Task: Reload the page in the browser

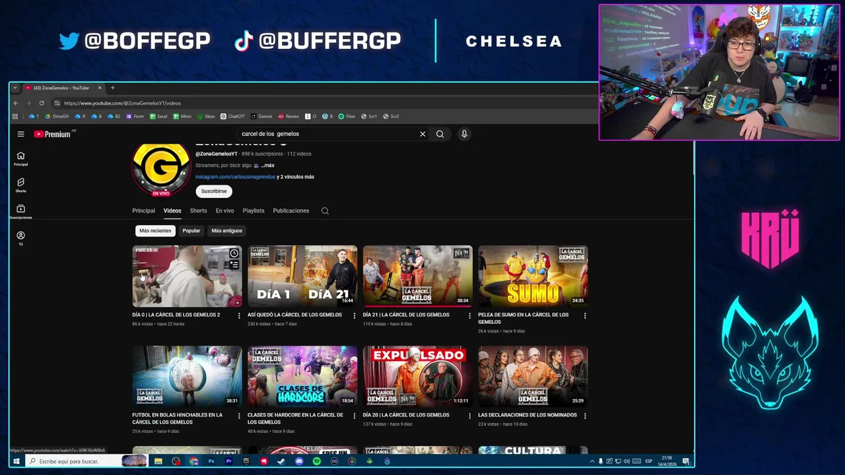Action: 41,103
